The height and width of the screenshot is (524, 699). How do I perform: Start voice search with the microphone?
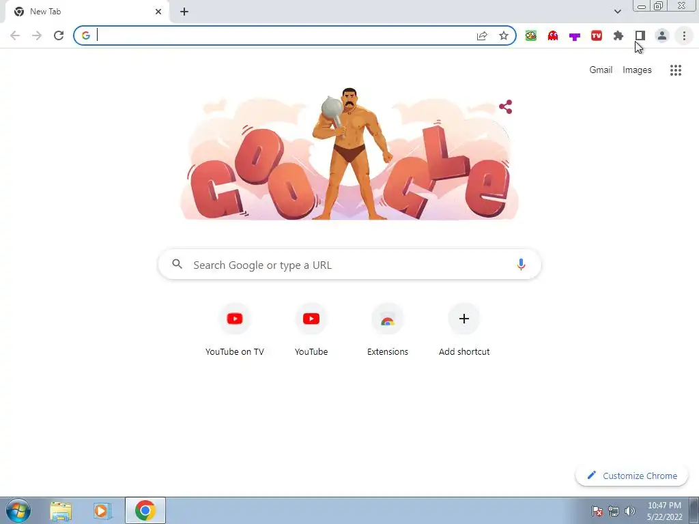pyautogui.click(x=520, y=264)
